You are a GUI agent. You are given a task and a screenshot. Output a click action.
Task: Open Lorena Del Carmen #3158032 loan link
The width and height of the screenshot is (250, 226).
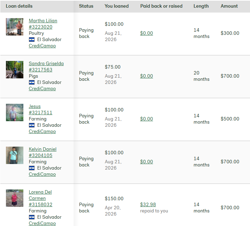40,198
